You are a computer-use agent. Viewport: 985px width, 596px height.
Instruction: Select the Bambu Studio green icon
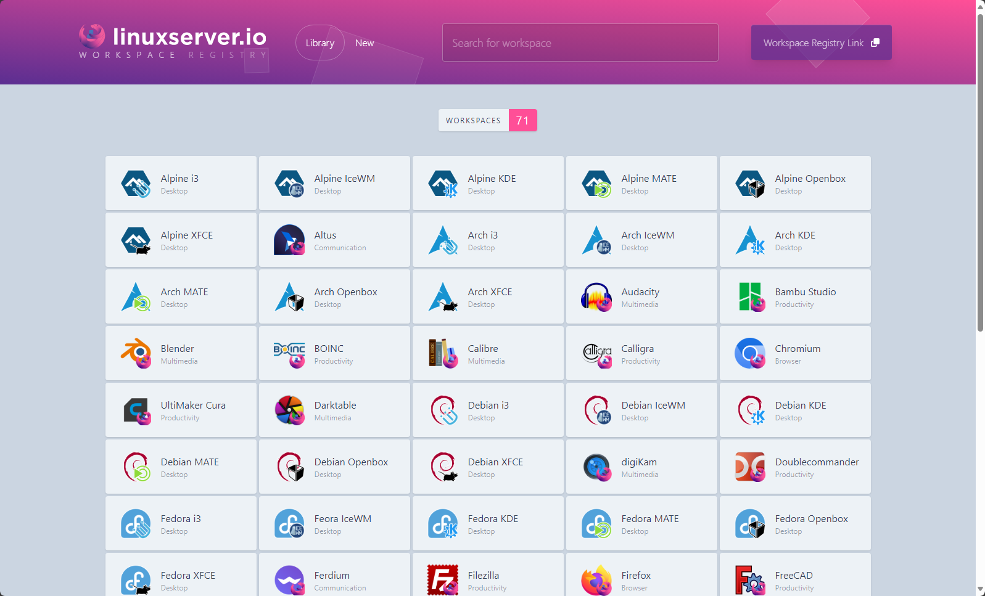pos(750,296)
